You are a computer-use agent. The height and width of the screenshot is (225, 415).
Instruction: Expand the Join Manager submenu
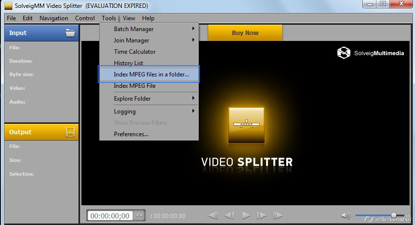pyautogui.click(x=149, y=40)
